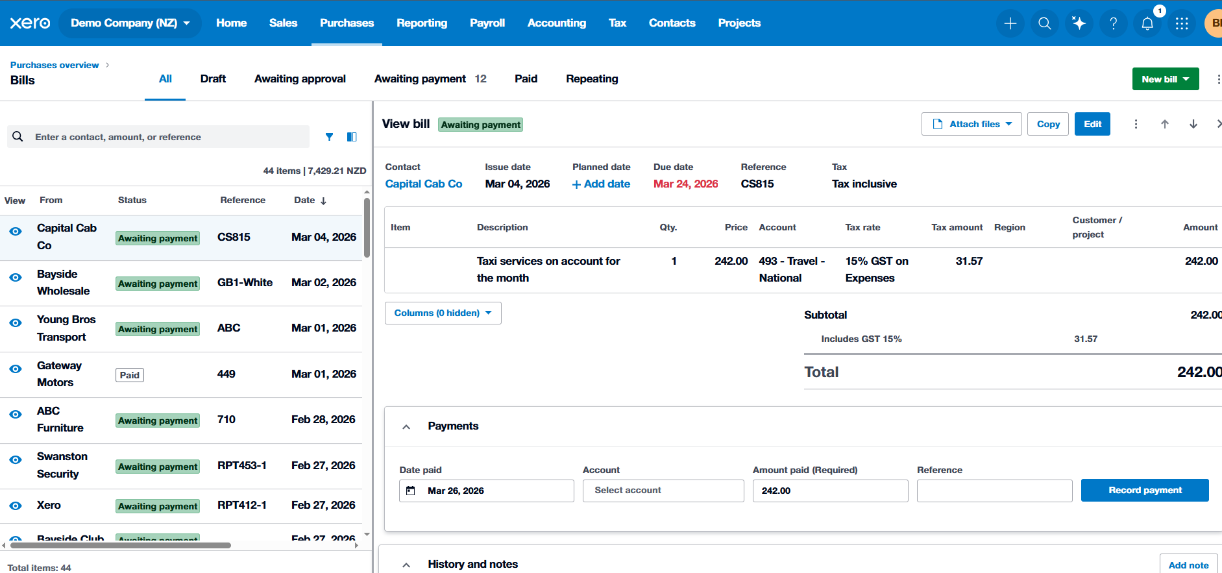Viewport: 1222px width, 573px height.
Task: Toggle the split-view panel layout icon
Action: pyautogui.click(x=352, y=137)
